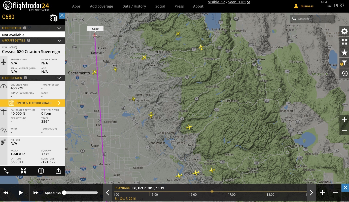This screenshot has height=202, width=349.
Task: Collapse the Aircraft Details section
Action: pos(59,41)
